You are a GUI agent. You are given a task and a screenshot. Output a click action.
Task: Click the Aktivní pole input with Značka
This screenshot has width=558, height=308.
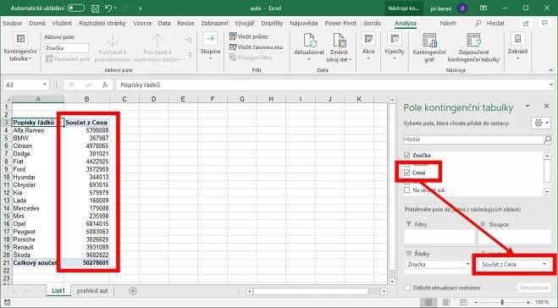[x=66, y=48]
